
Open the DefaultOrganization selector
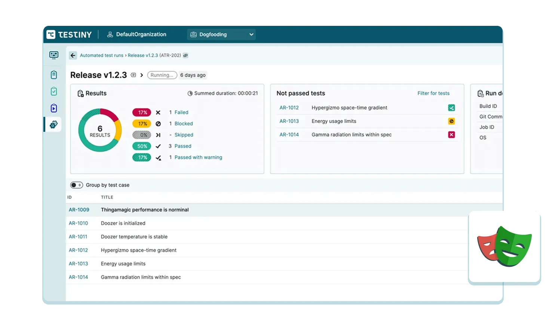click(x=137, y=34)
